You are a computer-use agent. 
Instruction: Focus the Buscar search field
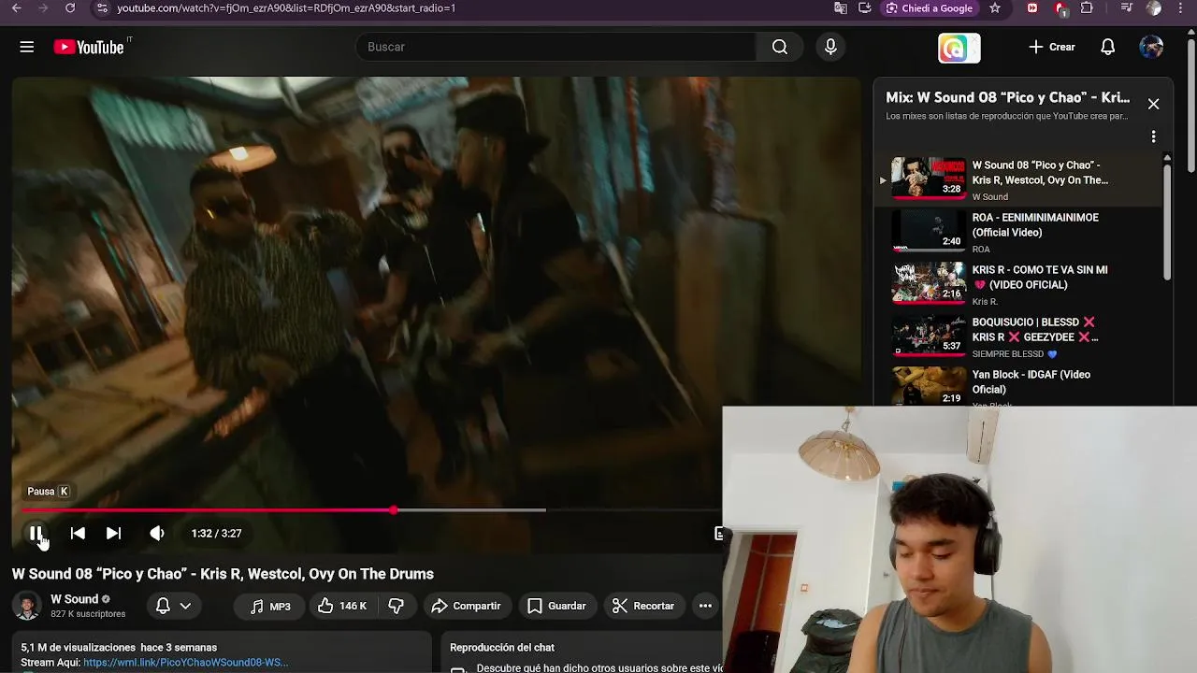tap(556, 47)
